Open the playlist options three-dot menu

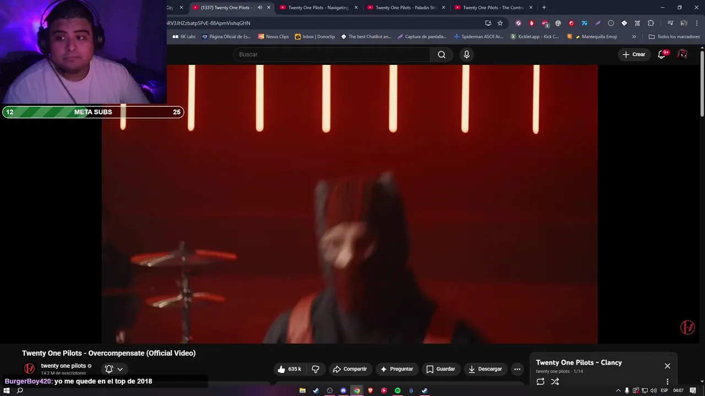pos(668,381)
